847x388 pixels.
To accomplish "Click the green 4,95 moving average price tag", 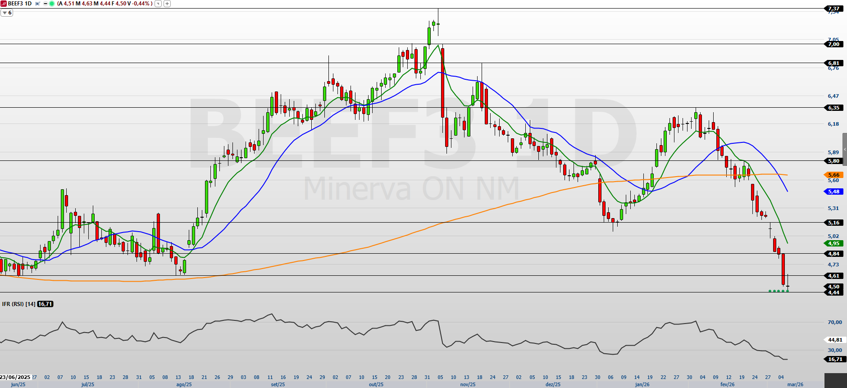I will 833,243.
